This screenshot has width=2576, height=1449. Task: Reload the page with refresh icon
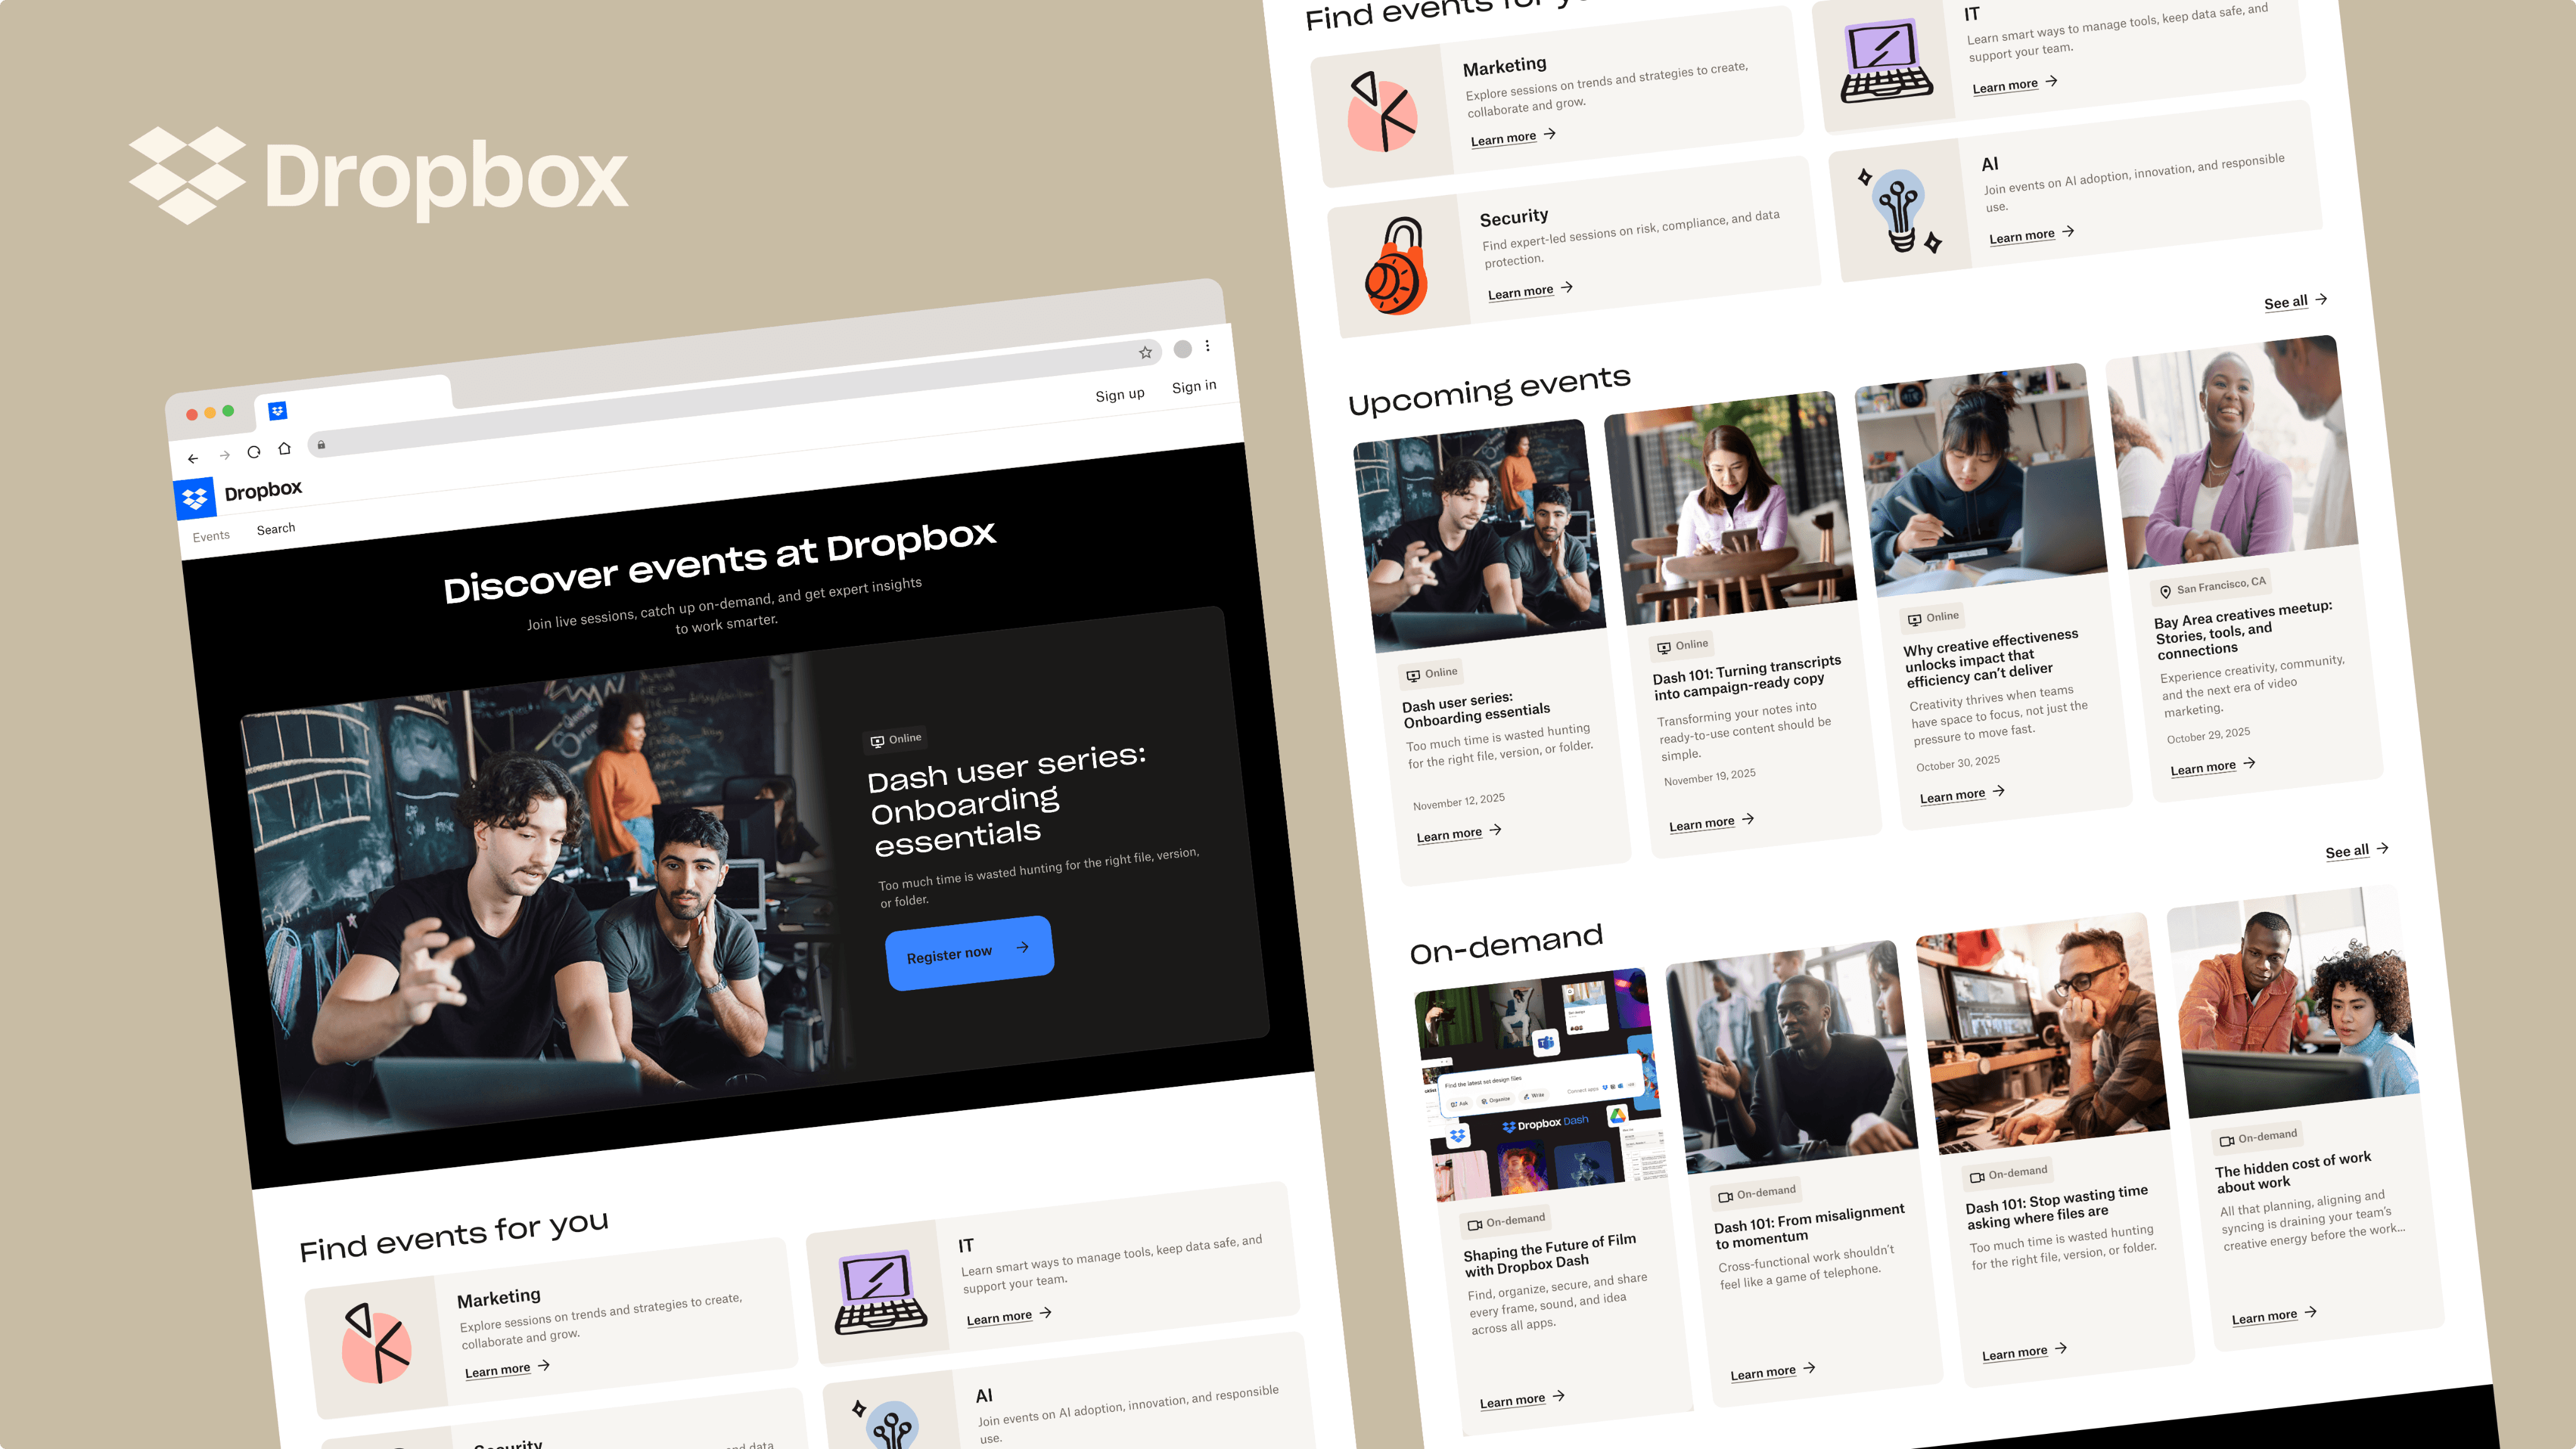254,452
